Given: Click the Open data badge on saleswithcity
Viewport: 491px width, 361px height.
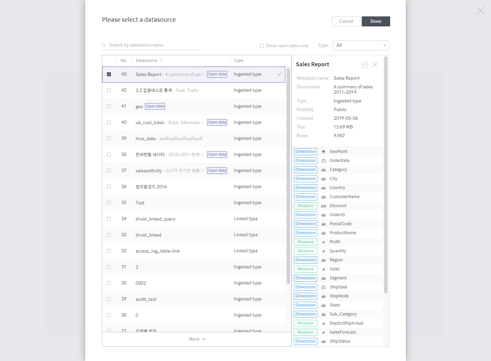Looking at the screenshot, I should point(217,171).
